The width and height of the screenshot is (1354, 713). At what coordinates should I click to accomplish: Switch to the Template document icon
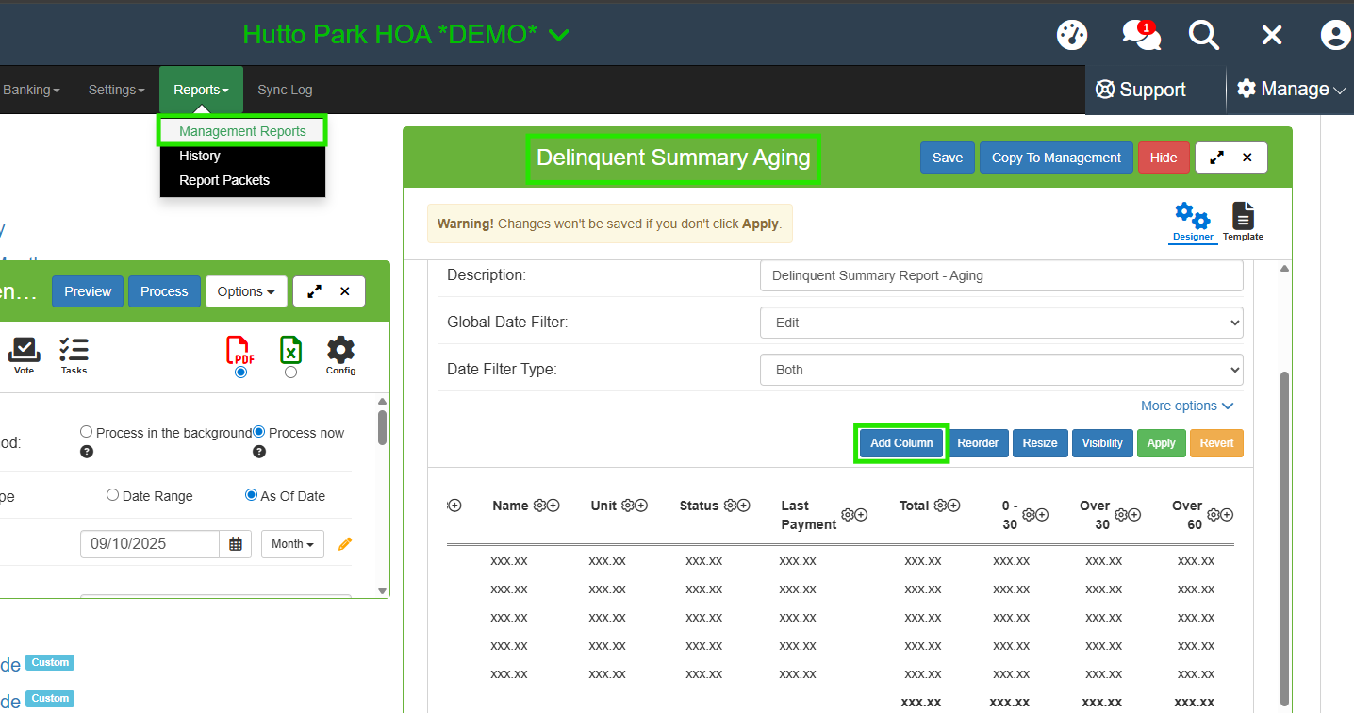coord(1243,222)
